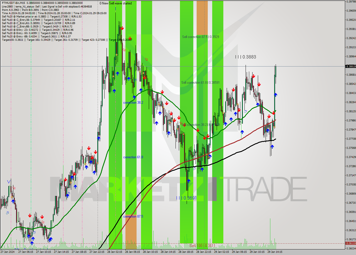Select the 'Sell %10 @ Entry -23: 0.40272' line
The image size is (356, 255).
tap(38, 30)
